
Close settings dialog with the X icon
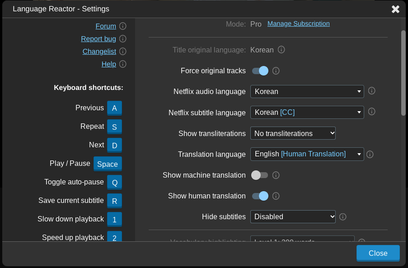(395, 9)
